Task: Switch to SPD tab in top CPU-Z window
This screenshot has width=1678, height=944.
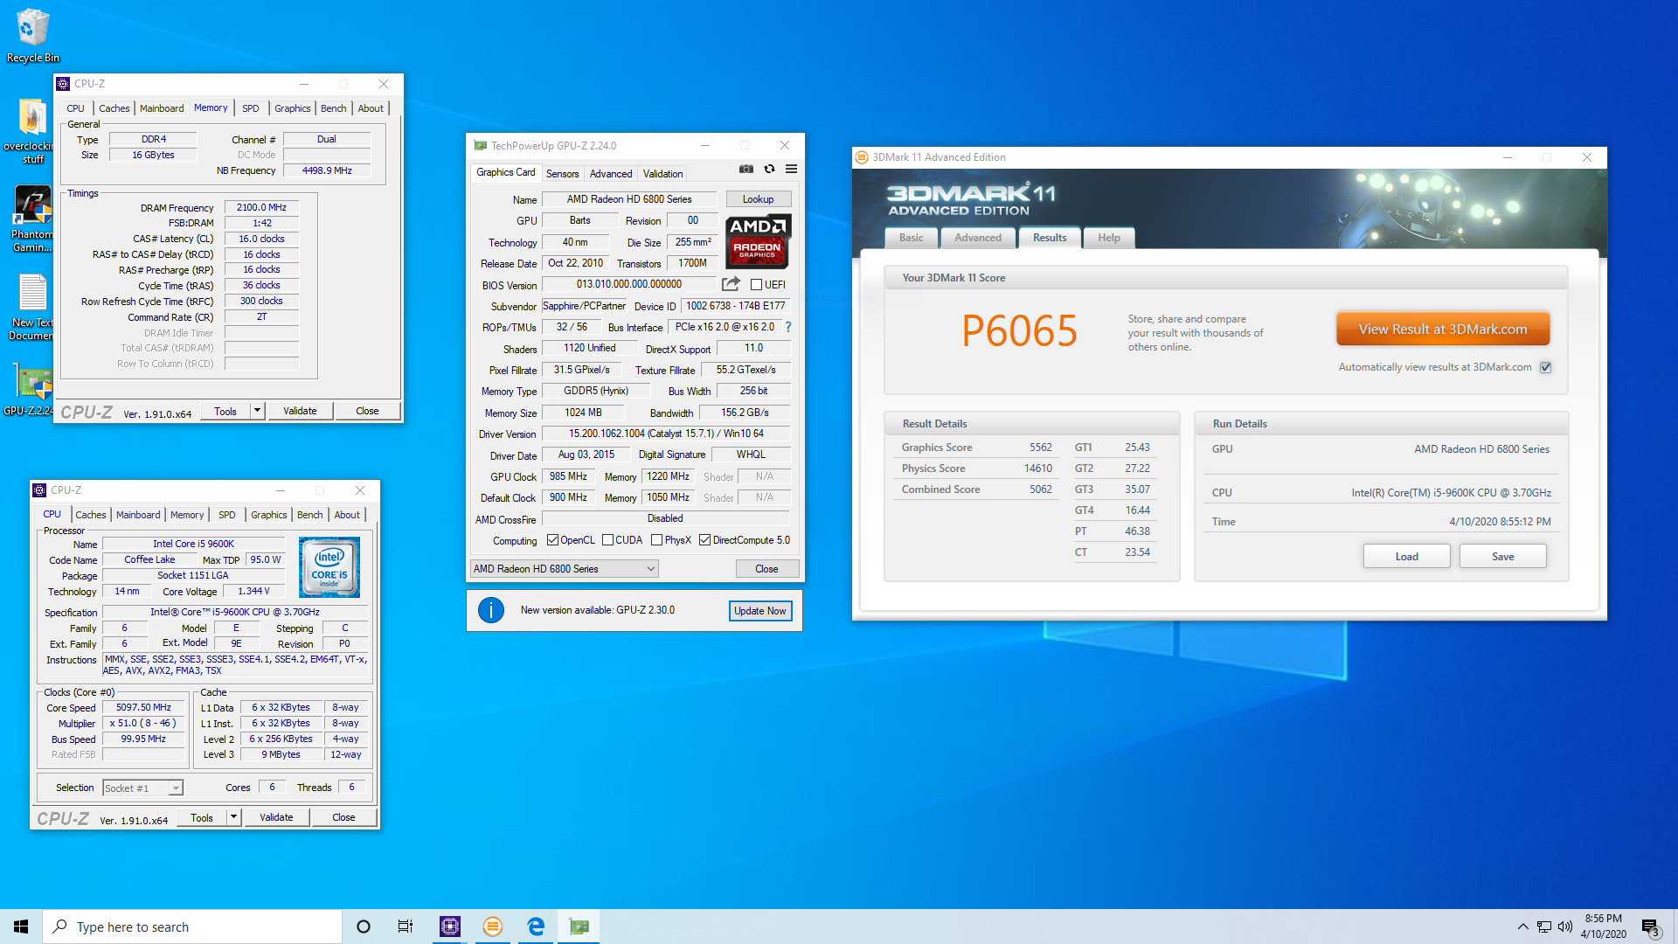Action: (x=251, y=108)
